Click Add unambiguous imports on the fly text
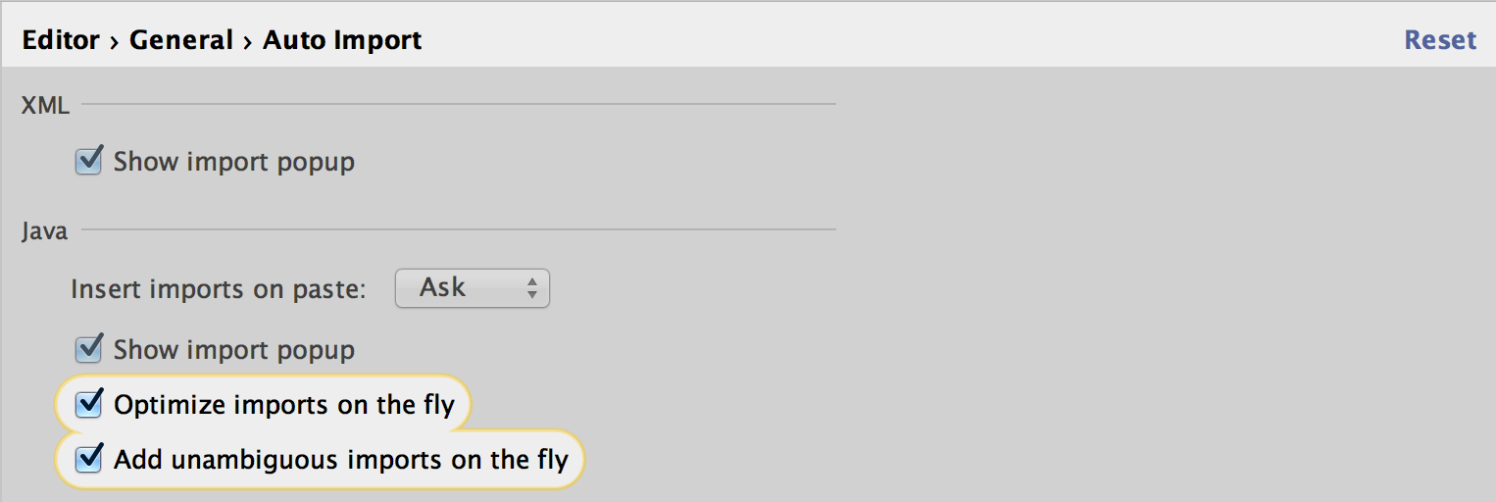 tap(341, 460)
